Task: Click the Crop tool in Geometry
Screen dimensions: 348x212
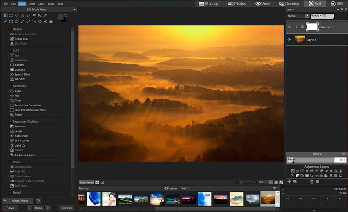Action: pyautogui.click(x=17, y=100)
